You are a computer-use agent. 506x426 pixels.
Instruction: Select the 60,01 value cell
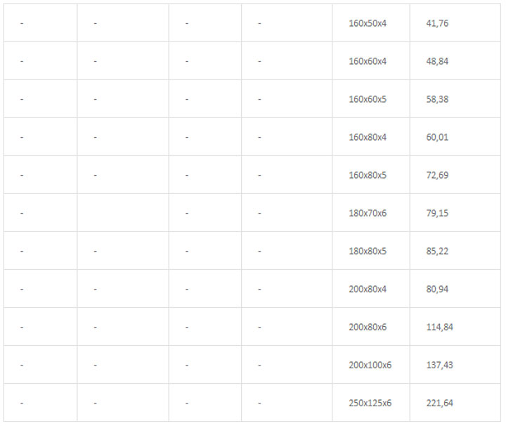[437, 137]
